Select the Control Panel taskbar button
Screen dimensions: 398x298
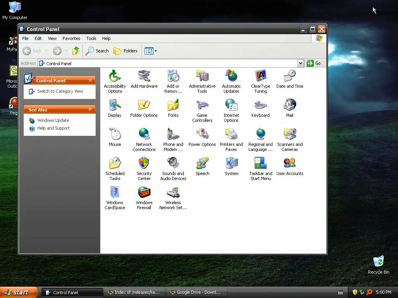click(x=72, y=293)
